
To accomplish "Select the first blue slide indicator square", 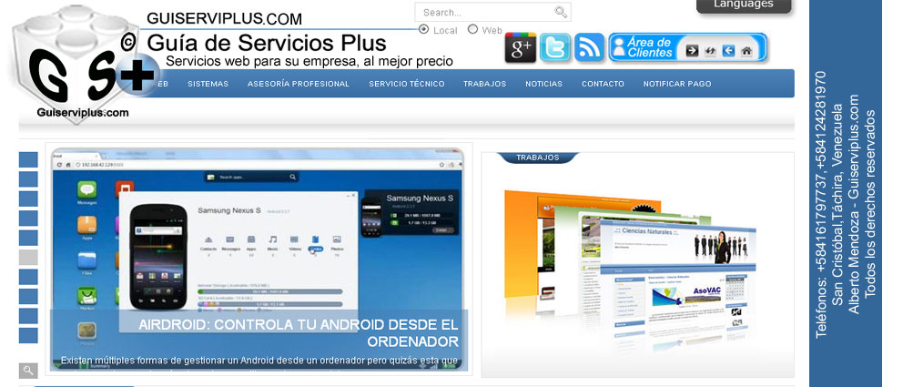I will [28, 159].
